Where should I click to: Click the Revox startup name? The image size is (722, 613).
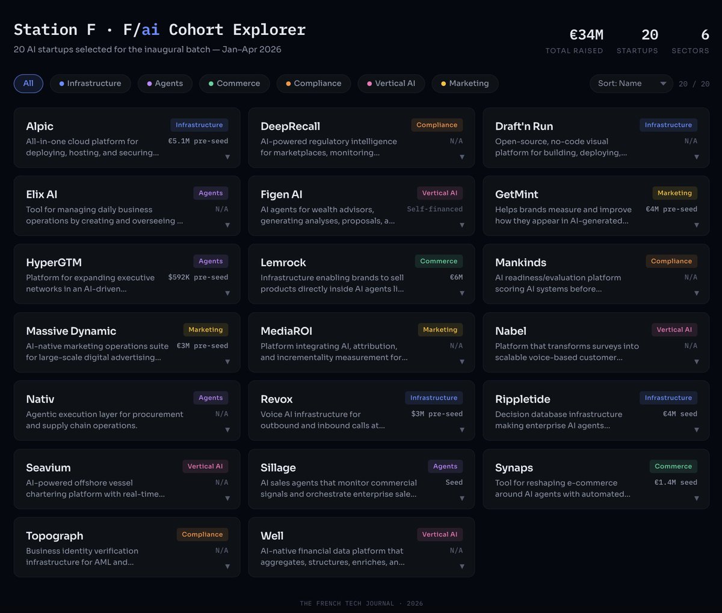[277, 399]
